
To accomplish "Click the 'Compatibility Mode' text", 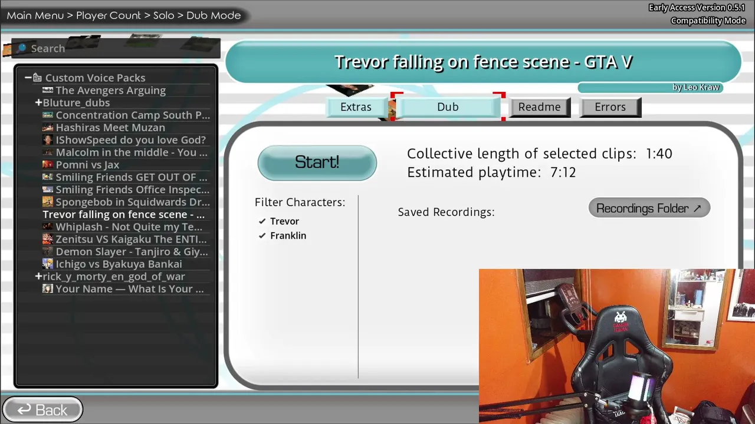I will tap(708, 21).
